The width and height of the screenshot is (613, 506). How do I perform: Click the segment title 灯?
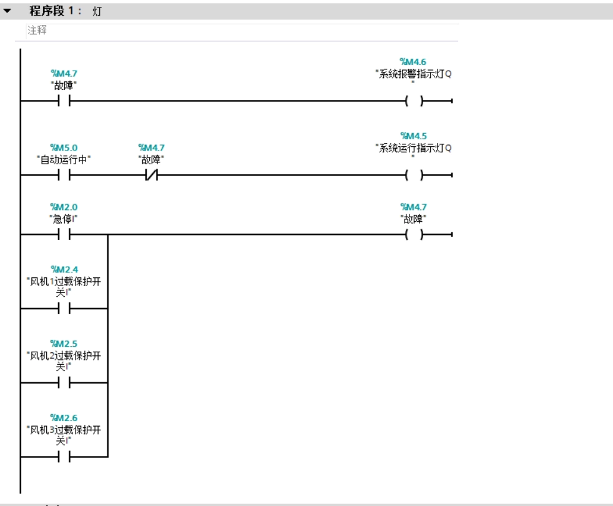[97, 11]
